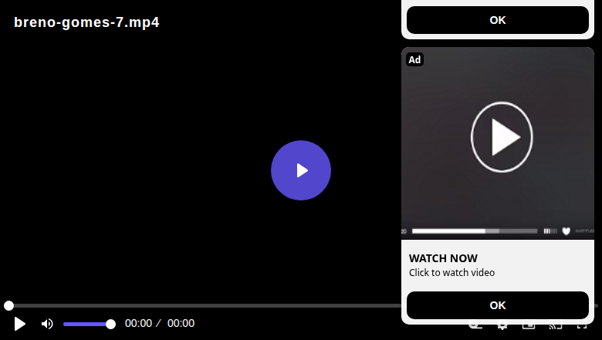602x340 pixels.
Task: Click the breno-gomes-7.mp4 video title
Action: coord(86,22)
